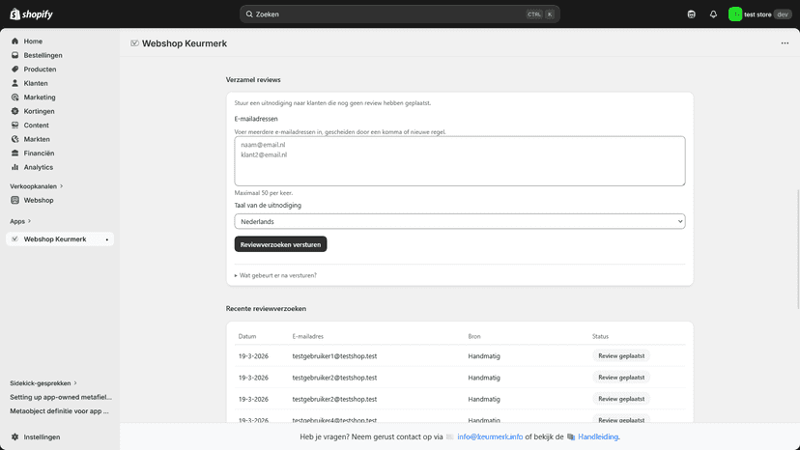Open the three-dot page menu
The width and height of the screenshot is (800, 450).
coord(785,43)
